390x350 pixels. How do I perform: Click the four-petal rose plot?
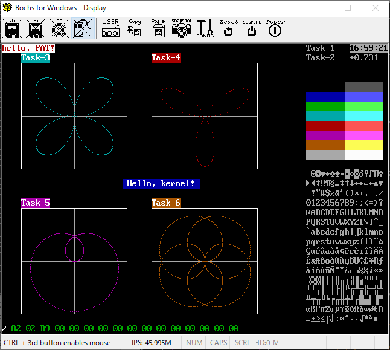pos(74,116)
